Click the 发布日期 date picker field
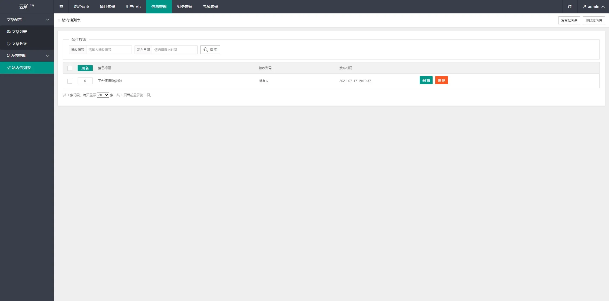This screenshot has width=609, height=301. [175, 50]
